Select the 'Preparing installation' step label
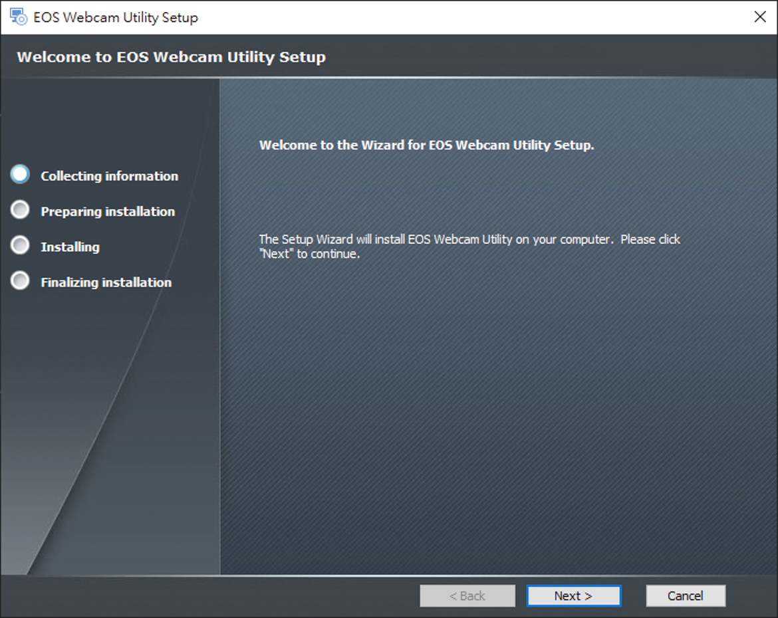This screenshot has width=778, height=618. click(x=108, y=212)
